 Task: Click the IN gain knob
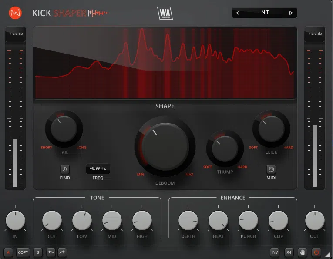click(x=15, y=221)
